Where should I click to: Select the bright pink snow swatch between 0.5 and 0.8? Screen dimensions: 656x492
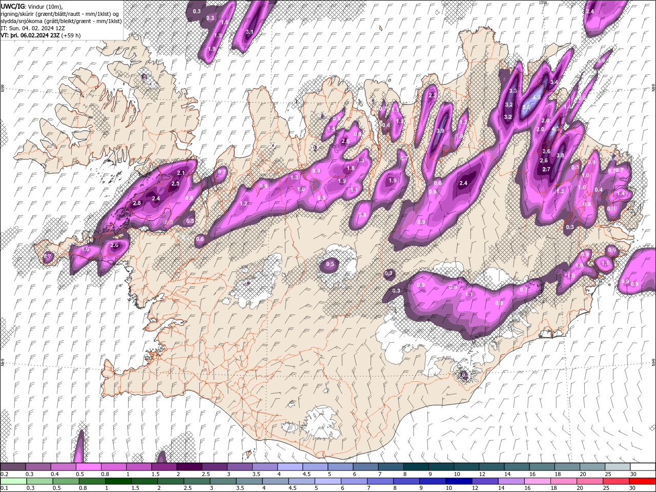click(x=89, y=467)
